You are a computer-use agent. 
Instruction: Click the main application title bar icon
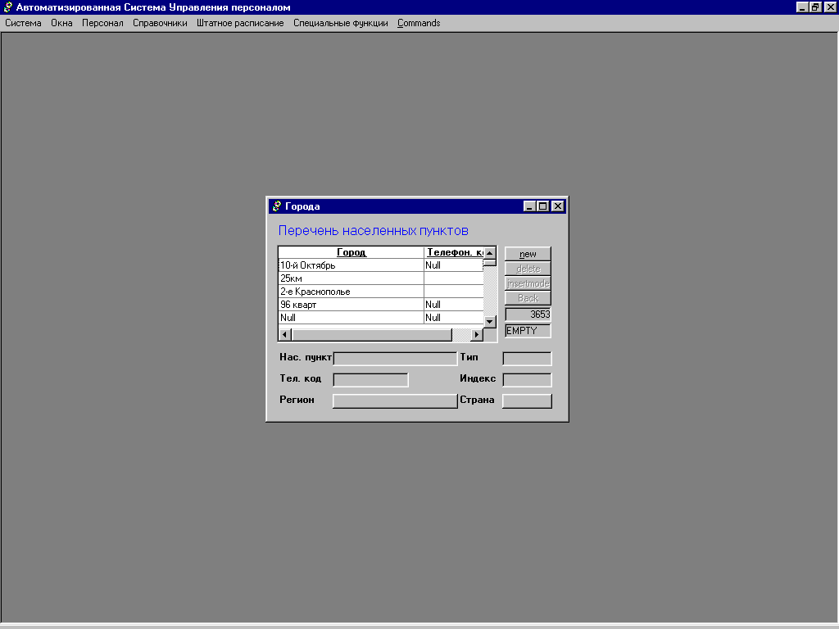click(7, 7)
